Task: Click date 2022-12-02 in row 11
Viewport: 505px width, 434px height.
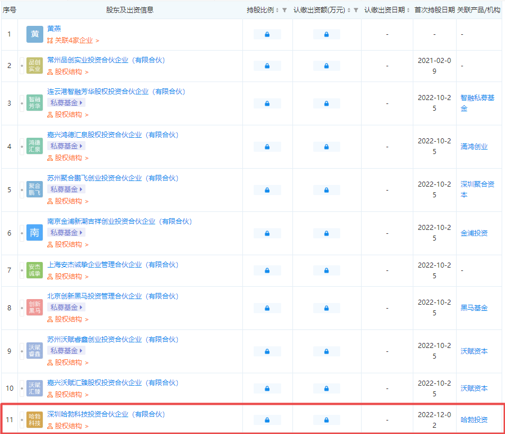Action: pyautogui.click(x=435, y=420)
